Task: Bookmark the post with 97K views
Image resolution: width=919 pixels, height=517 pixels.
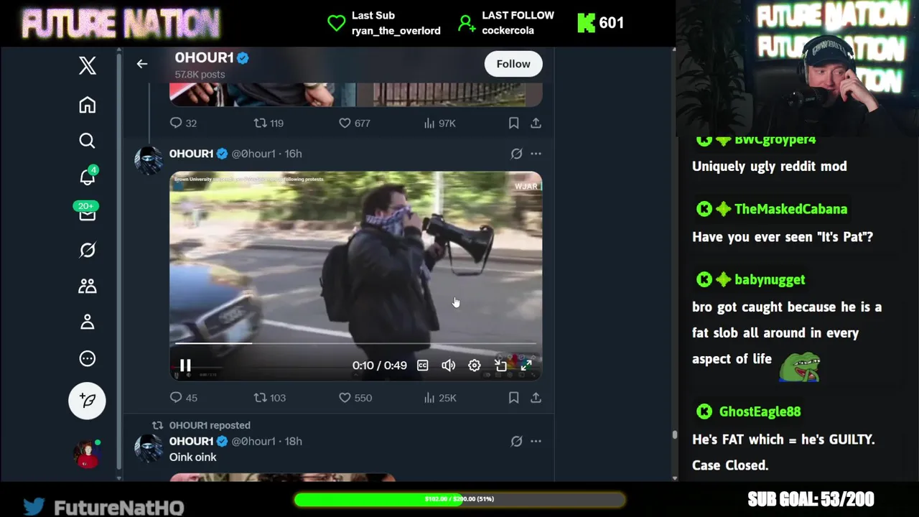Action: 513,123
